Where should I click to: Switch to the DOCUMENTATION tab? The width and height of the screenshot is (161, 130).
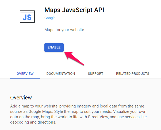tap(61, 74)
